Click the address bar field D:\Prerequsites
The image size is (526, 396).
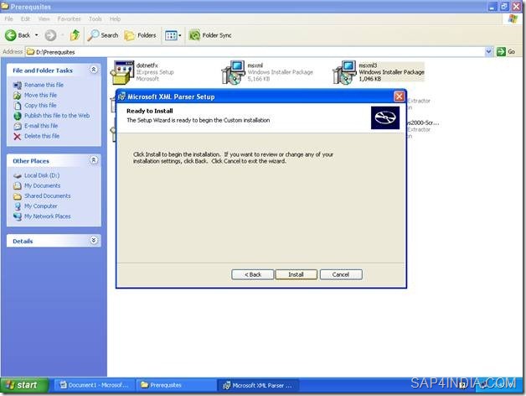(255, 52)
